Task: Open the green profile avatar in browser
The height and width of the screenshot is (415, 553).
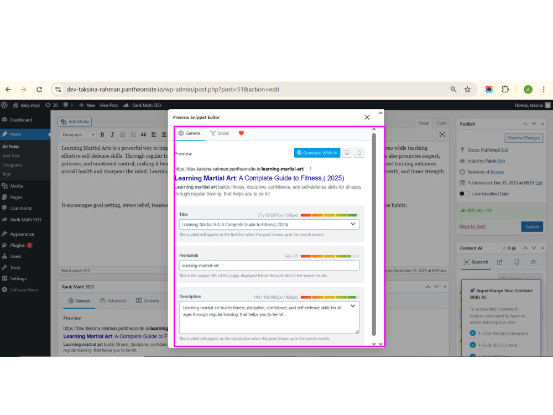Action: pyautogui.click(x=528, y=89)
